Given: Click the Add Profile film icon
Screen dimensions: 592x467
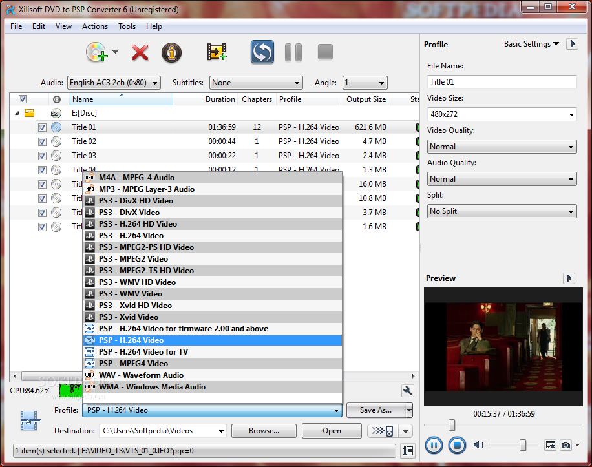Looking at the screenshot, I should (217, 52).
